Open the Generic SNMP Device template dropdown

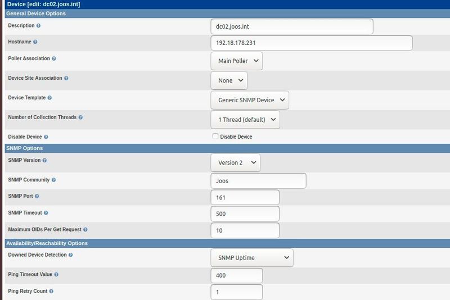[x=250, y=100]
